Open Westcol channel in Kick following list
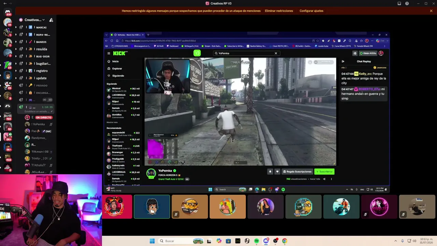This screenshot has width=437, height=246. coord(123,90)
